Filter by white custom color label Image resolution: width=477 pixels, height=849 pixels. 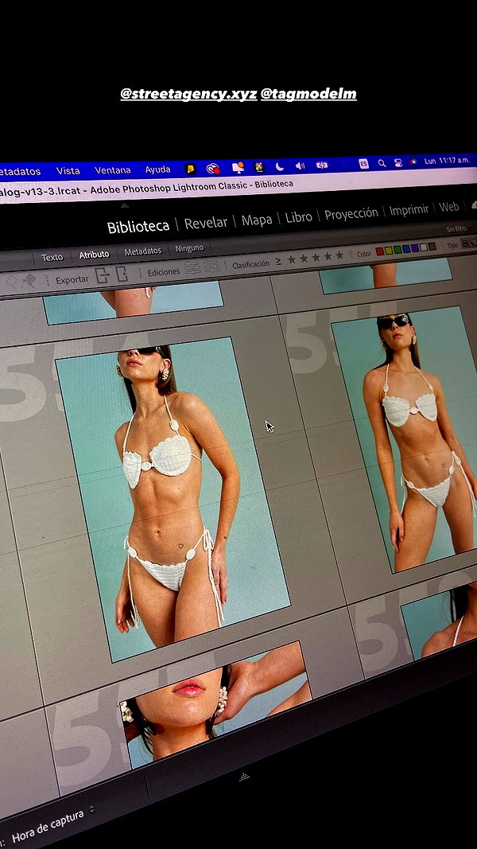point(424,247)
